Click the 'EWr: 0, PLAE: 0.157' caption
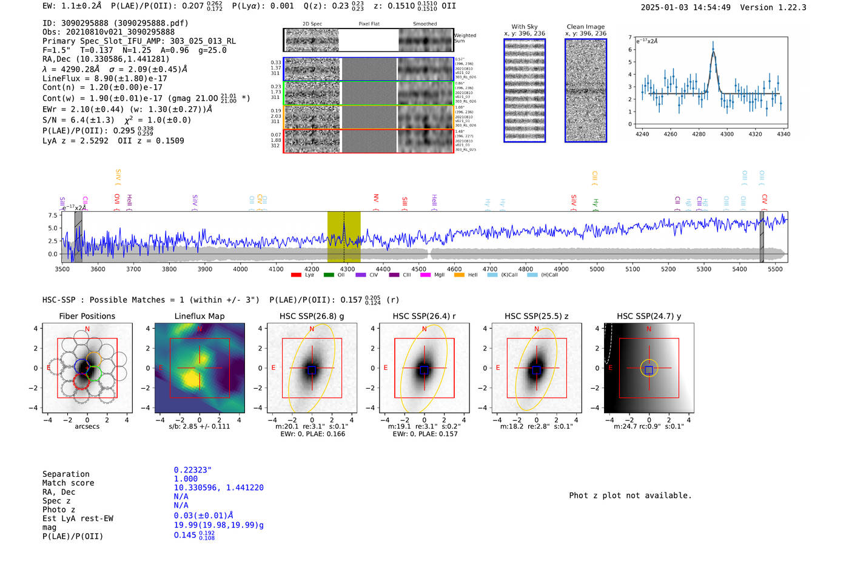Screen dimensions: 849x578 point(425,434)
